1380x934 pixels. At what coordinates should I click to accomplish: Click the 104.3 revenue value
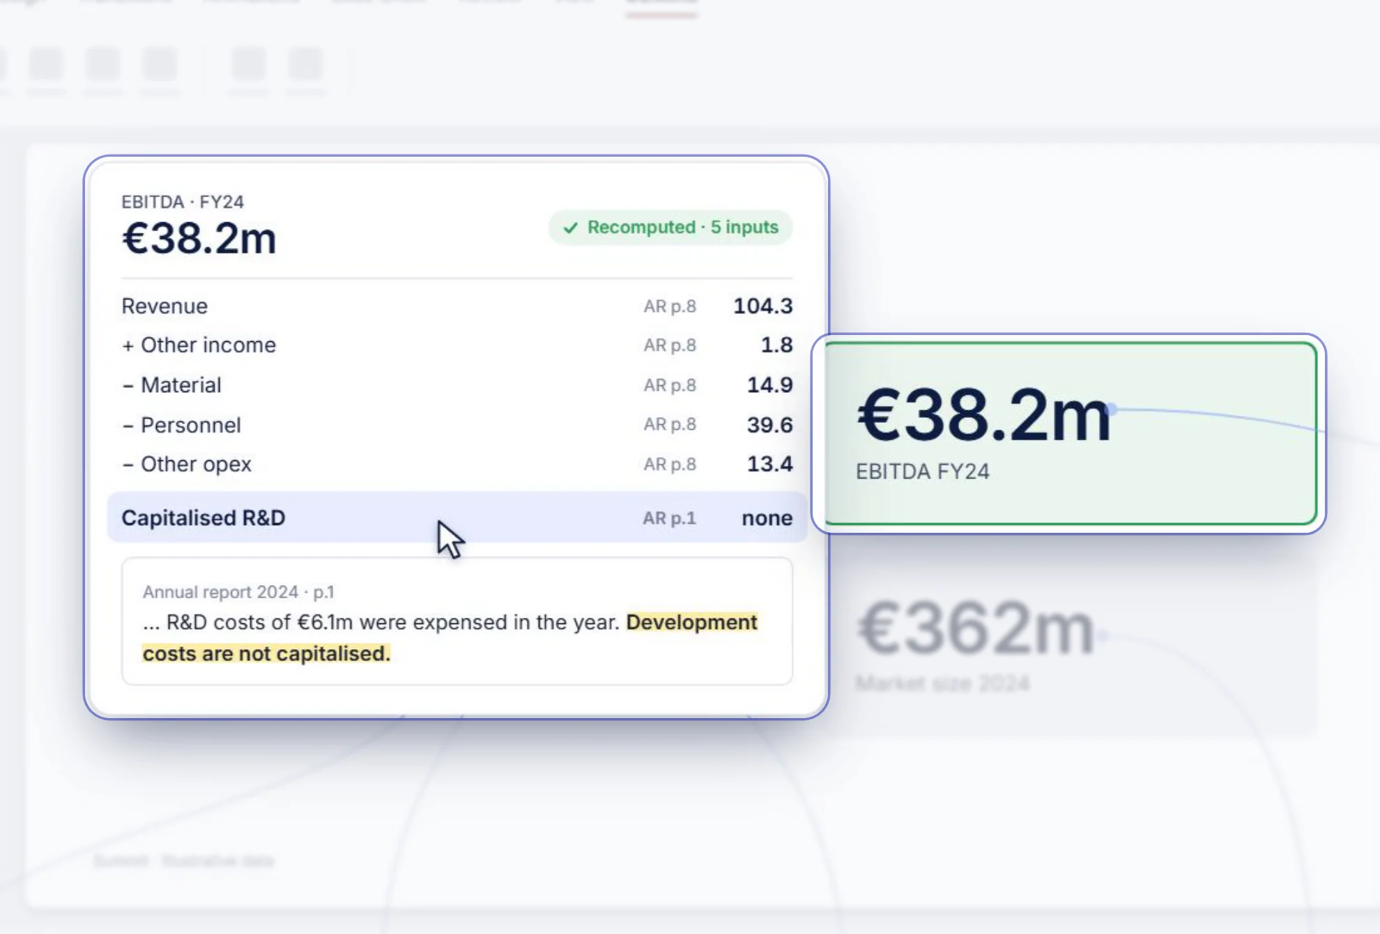(762, 306)
